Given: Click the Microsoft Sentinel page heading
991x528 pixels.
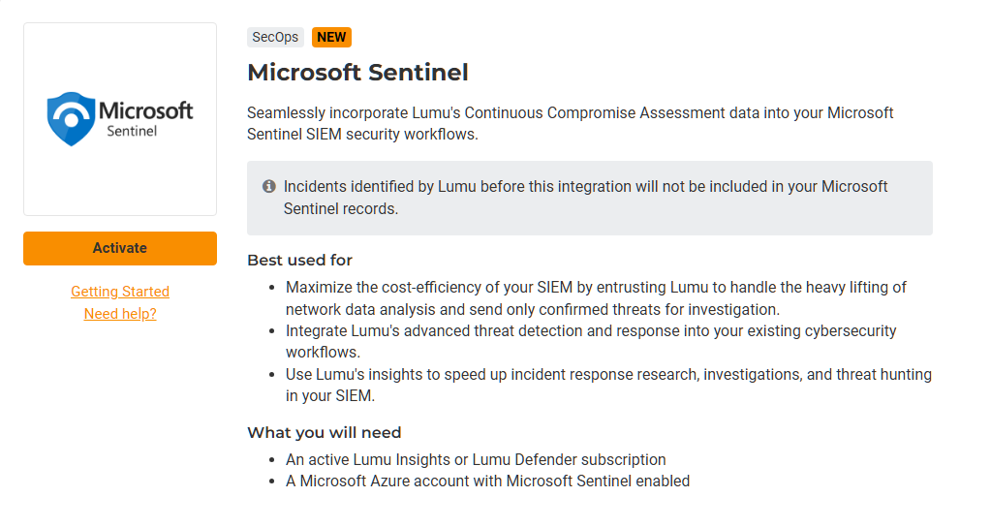Looking at the screenshot, I should click(357, 73).
